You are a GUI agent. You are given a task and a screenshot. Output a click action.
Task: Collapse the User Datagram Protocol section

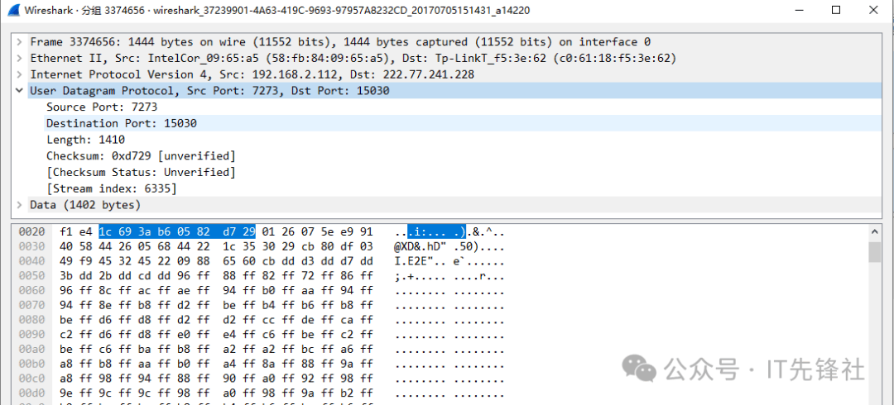click(20, 91)
